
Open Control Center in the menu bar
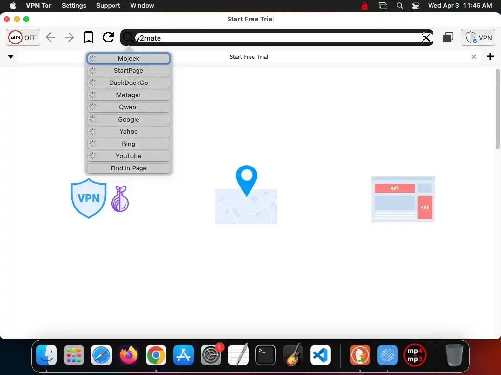tap(416, 6)
